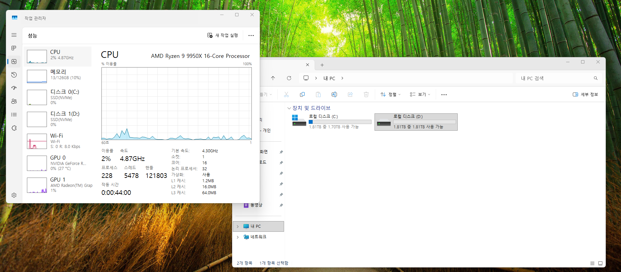Click the Explorer refresh icon
Image resolution: width=621 pixels, height=272 pixels.
click(289, 78)
